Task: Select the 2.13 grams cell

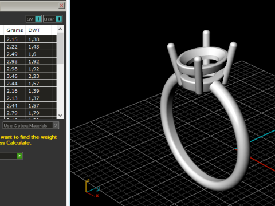Action: coord(15,98)
